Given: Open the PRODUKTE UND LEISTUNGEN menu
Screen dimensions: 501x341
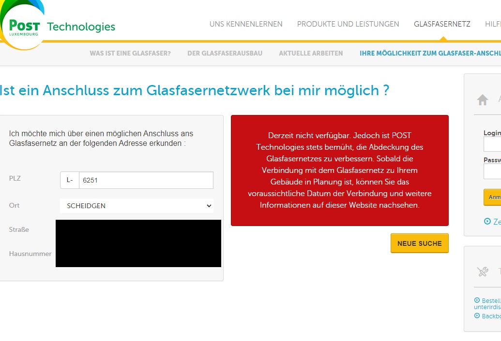Looking at the screenshot, I should 348,24.
